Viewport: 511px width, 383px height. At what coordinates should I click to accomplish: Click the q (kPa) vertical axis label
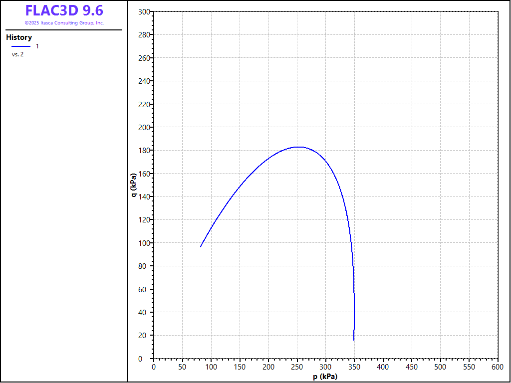(x=133, y=185)
